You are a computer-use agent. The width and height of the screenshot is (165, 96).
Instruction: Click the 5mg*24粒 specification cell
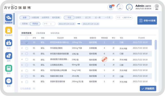(x=76, y=70)
